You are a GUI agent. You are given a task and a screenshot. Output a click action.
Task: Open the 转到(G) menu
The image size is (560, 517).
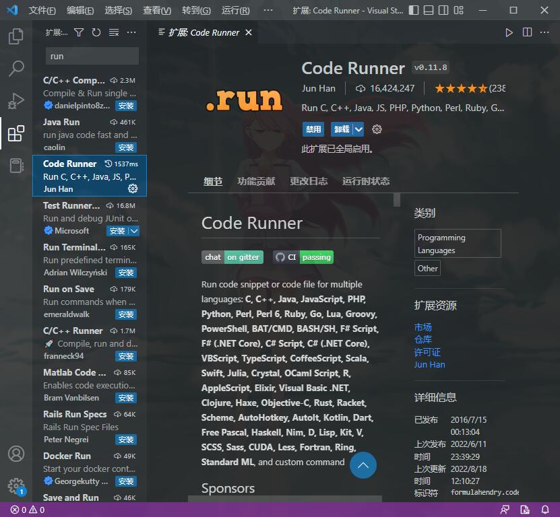point(196,10)
